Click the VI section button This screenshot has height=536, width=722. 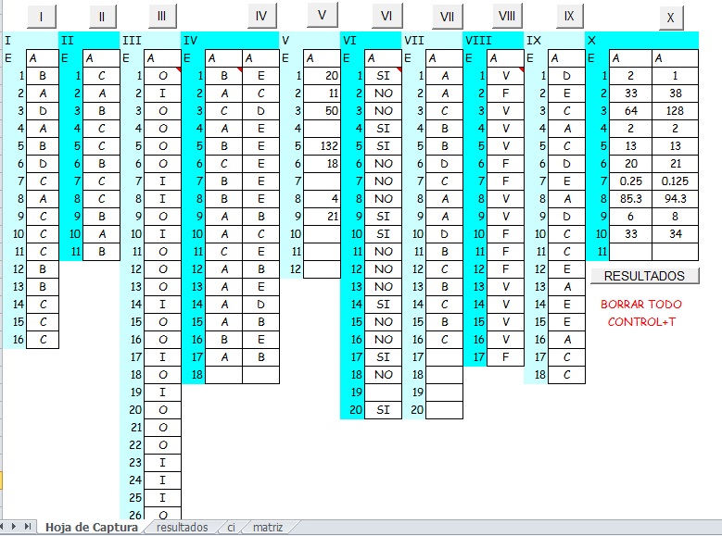pos(386,16)
